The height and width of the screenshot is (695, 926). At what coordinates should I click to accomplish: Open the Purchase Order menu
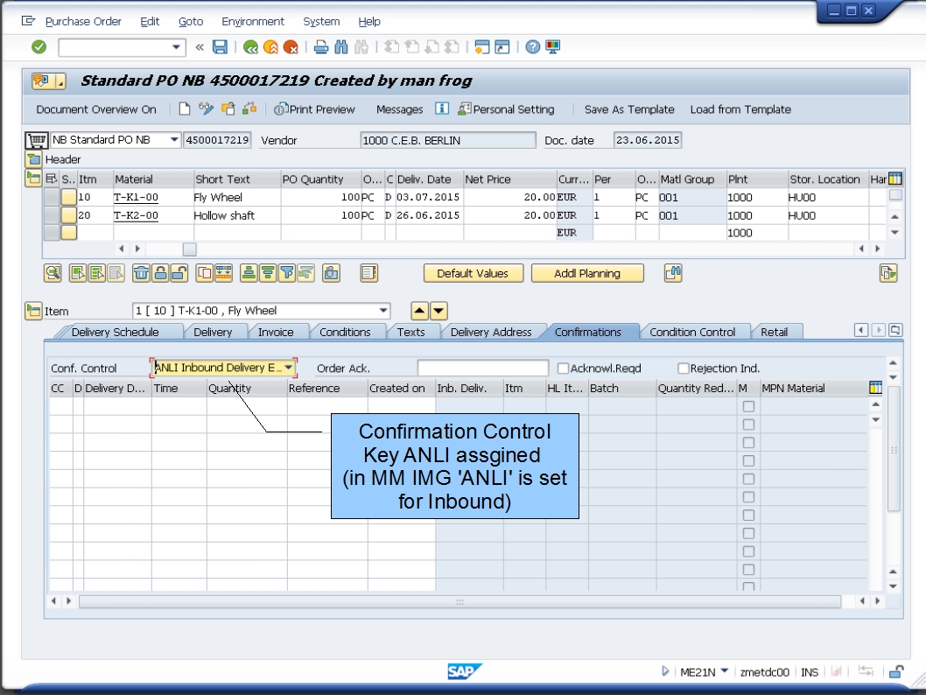pos(83,21)
